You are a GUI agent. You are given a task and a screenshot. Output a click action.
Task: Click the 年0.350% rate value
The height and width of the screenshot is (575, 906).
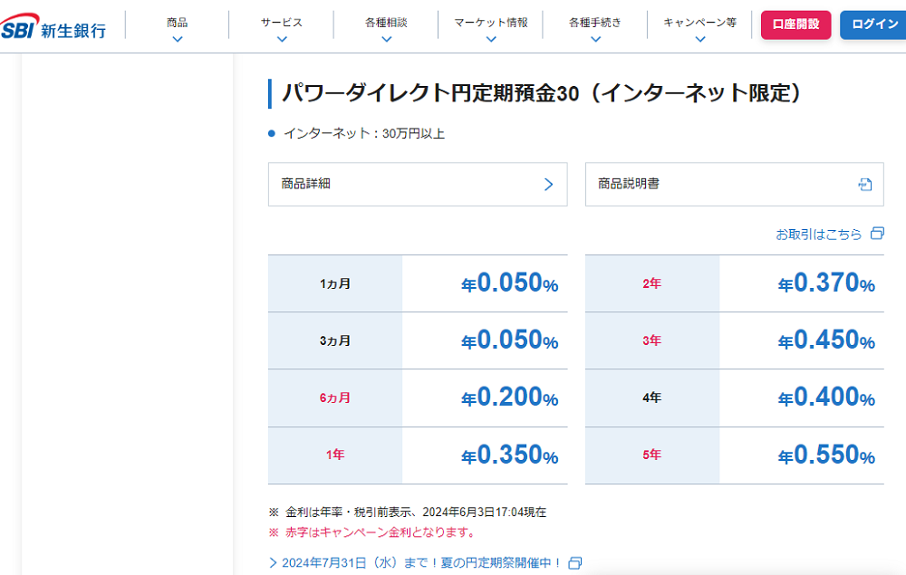[x=509, y=455]
